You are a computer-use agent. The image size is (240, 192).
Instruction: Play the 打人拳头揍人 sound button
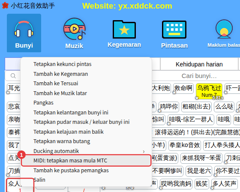point(222,145)
